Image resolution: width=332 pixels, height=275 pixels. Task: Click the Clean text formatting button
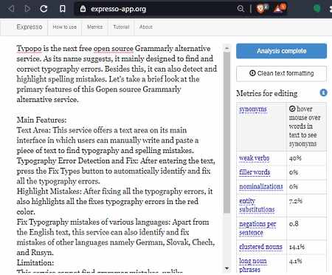point(281,73)
